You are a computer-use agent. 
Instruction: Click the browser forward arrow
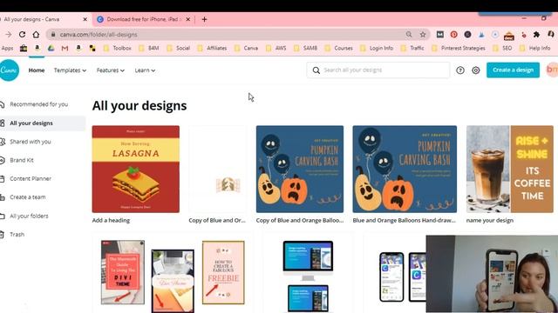(8, 35)
